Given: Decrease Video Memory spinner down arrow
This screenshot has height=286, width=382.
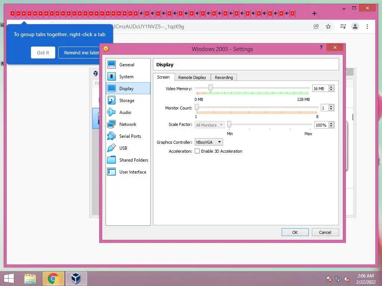Looking at the screenshot, I should point(331,90).
